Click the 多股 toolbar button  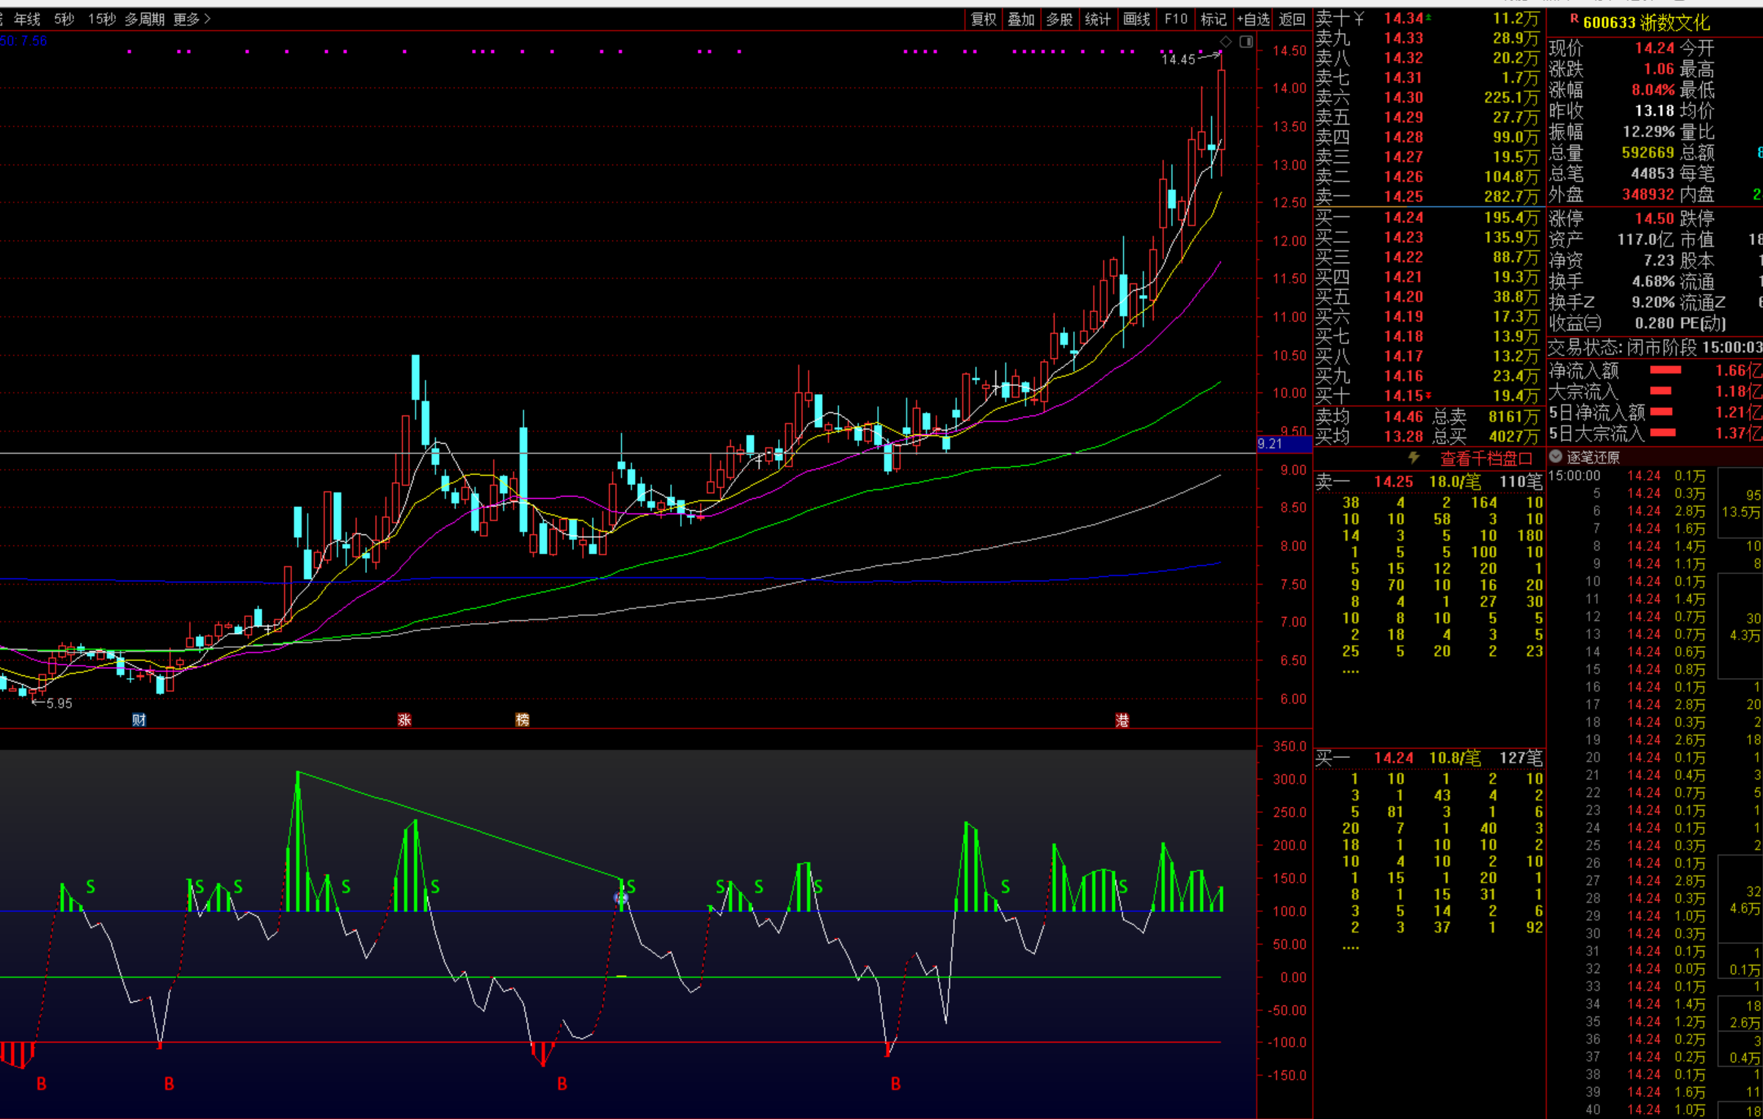point(1059,20)
